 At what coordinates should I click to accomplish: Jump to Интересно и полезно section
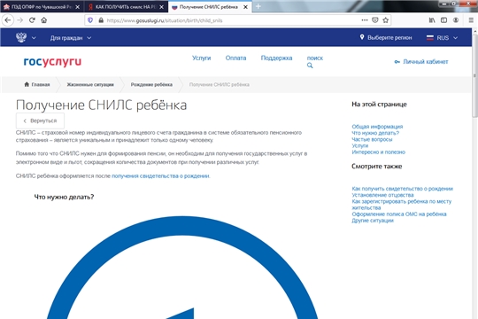(378, 152)
